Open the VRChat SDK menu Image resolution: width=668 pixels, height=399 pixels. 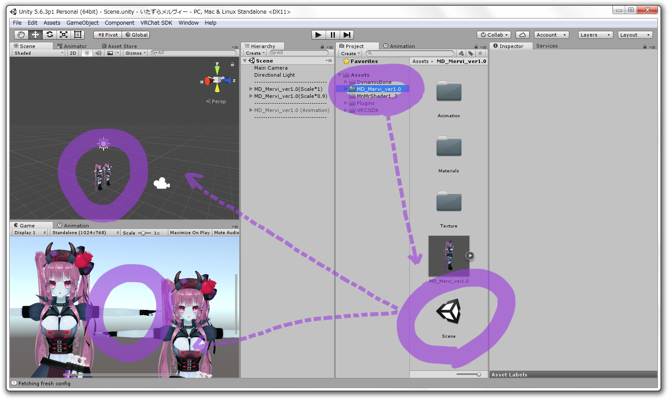click(x=156, y=23)
